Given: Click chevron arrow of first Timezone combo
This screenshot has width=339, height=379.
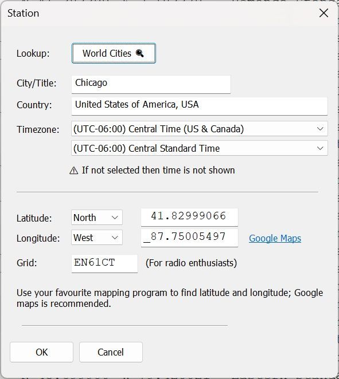Looking at the screenshot, I should [x=320, y=129].
